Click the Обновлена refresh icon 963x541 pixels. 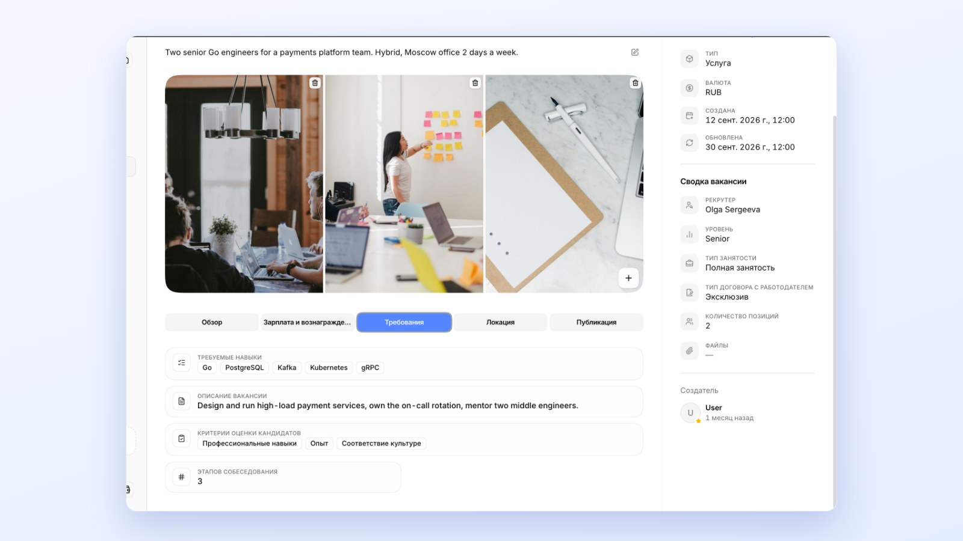690,142
